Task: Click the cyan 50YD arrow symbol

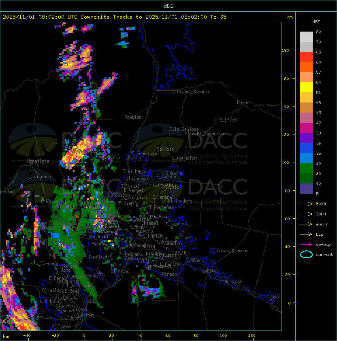Action: pos(306,204)
